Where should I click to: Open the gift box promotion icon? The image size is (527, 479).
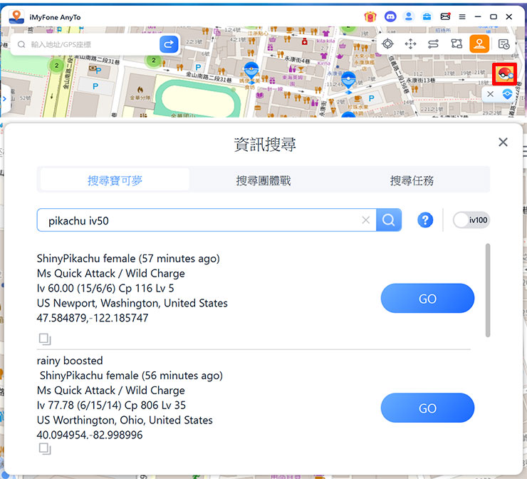tap(370, 16)
